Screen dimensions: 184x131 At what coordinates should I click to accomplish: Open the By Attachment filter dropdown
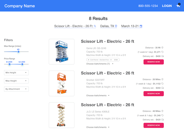(x=16, y=89)
